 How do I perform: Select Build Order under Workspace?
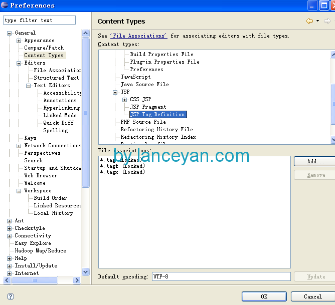(50, 198)
